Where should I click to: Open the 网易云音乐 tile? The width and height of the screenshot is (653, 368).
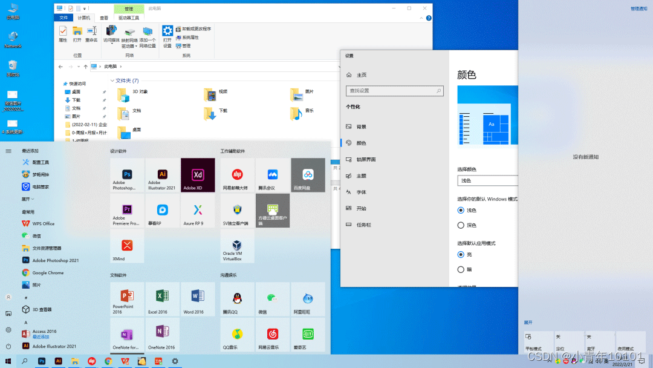pyautogui.click(x=272, y=334)
